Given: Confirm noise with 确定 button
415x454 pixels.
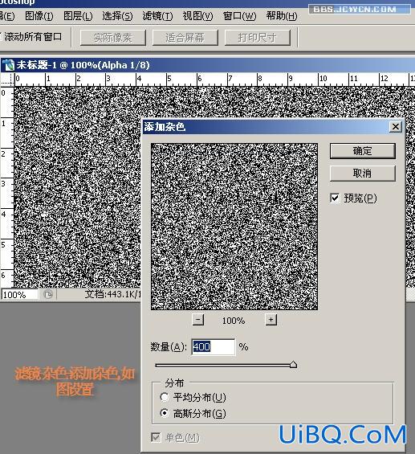Looking at the screenshot, I should pos(362,151).
